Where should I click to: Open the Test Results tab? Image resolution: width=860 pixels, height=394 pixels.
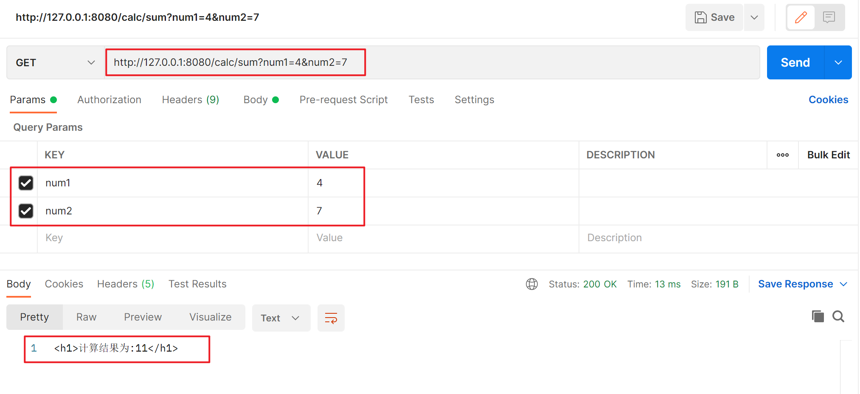(197, 284)
